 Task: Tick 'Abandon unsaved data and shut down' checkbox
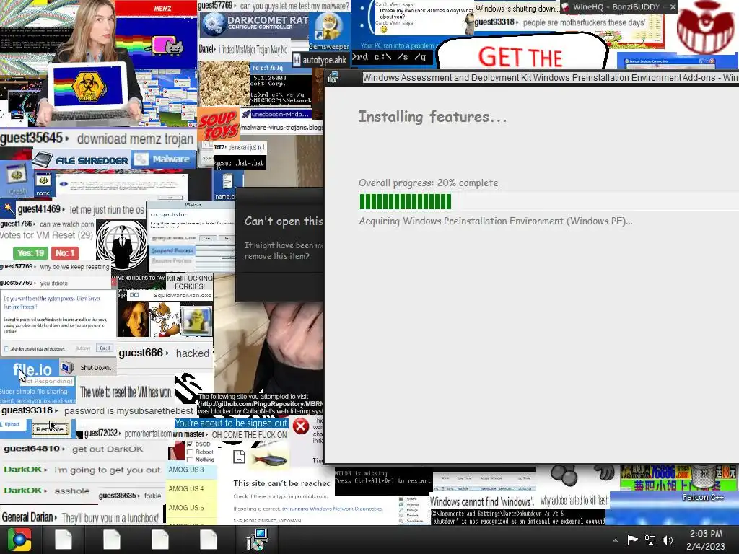click(6, 348)
